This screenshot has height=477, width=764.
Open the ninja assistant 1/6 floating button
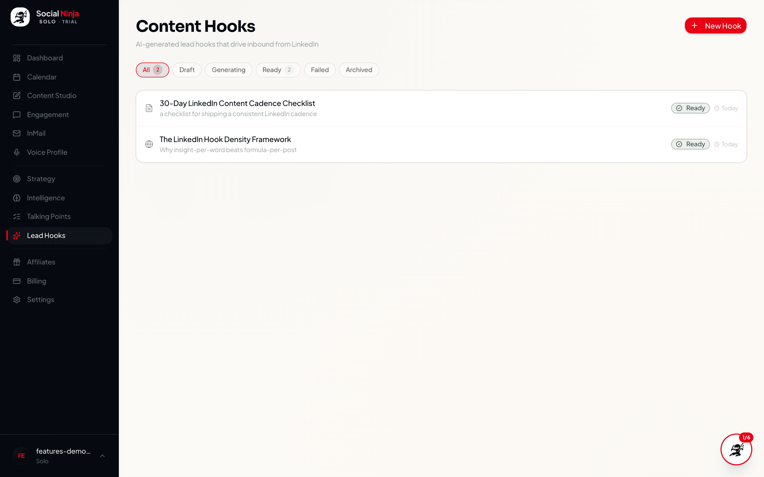click(x=736, y=449)
